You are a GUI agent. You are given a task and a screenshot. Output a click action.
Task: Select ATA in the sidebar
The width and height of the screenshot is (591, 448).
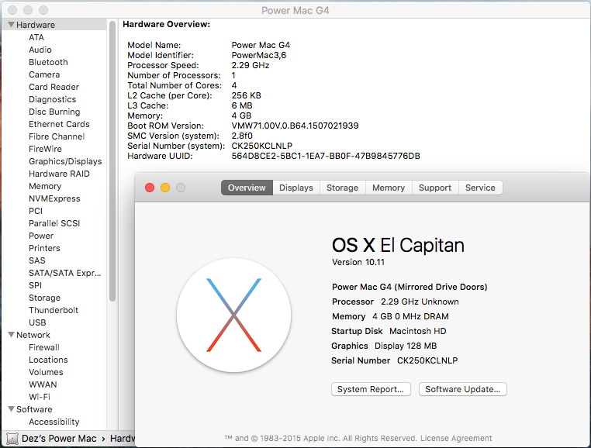tap(36, 37)
